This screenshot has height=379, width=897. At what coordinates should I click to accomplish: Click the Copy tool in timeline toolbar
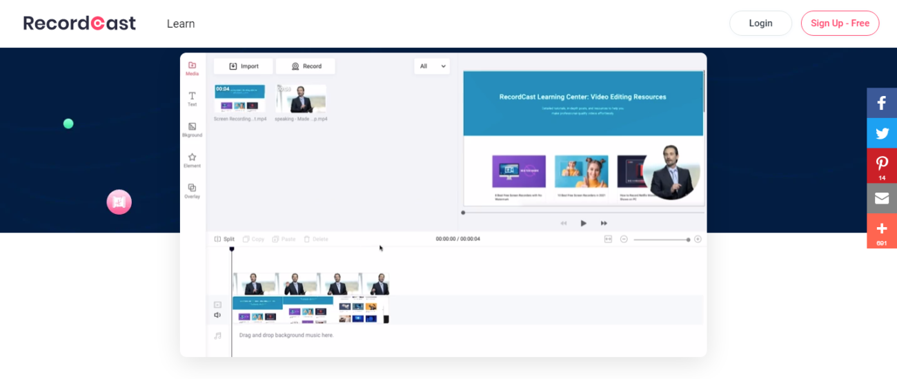254,239
